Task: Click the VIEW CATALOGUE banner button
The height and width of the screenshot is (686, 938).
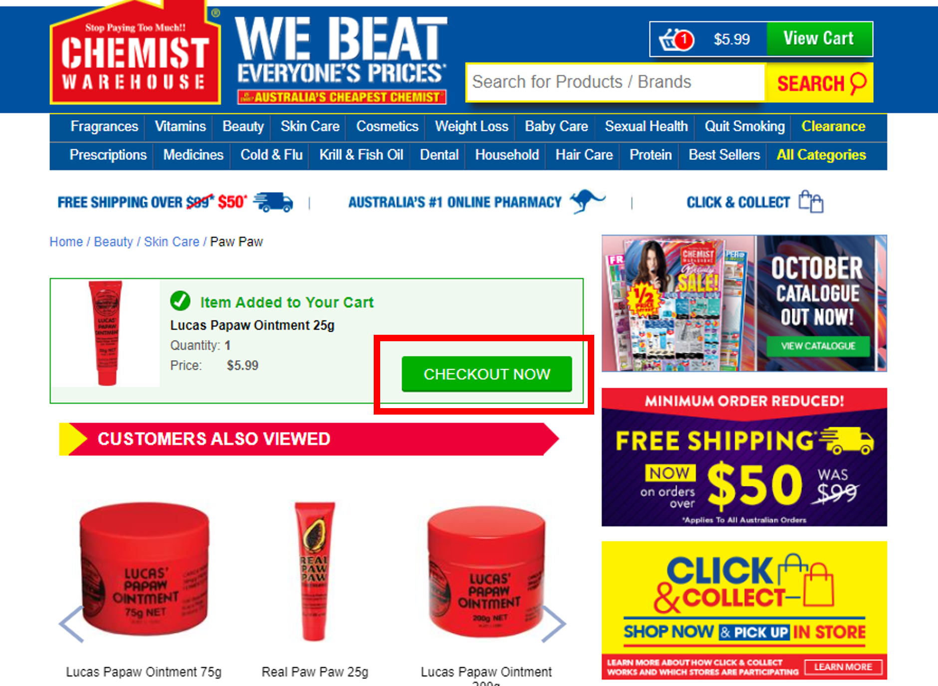Action: click(818, 346)
